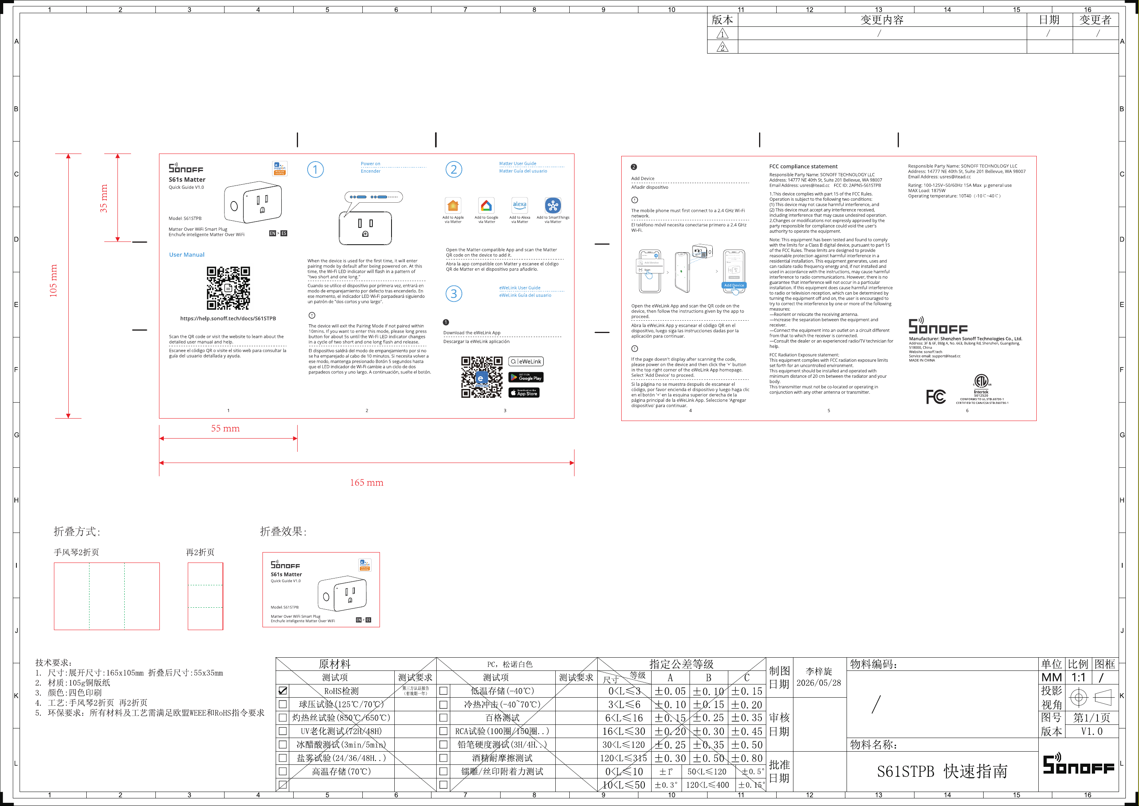
Task: Select the accordion fold diagram under 手风琴2折页
Action: [107, 596]
